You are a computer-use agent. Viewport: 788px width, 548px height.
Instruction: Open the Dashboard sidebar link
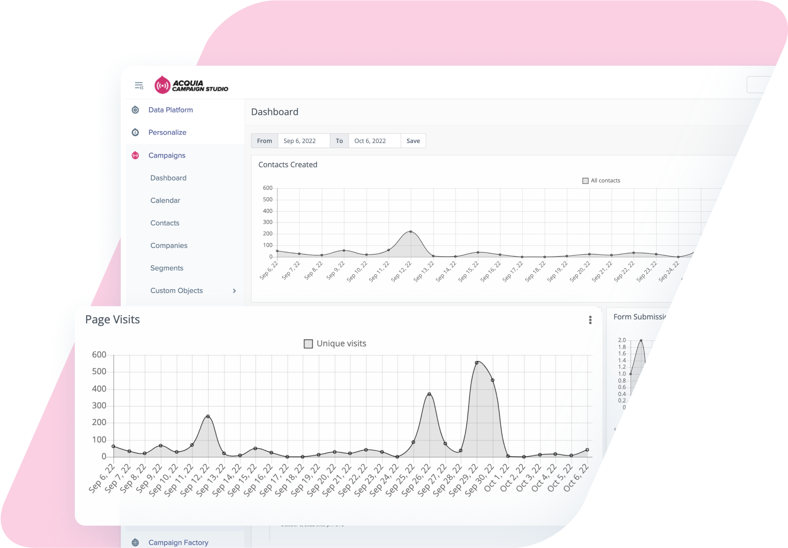168,178
